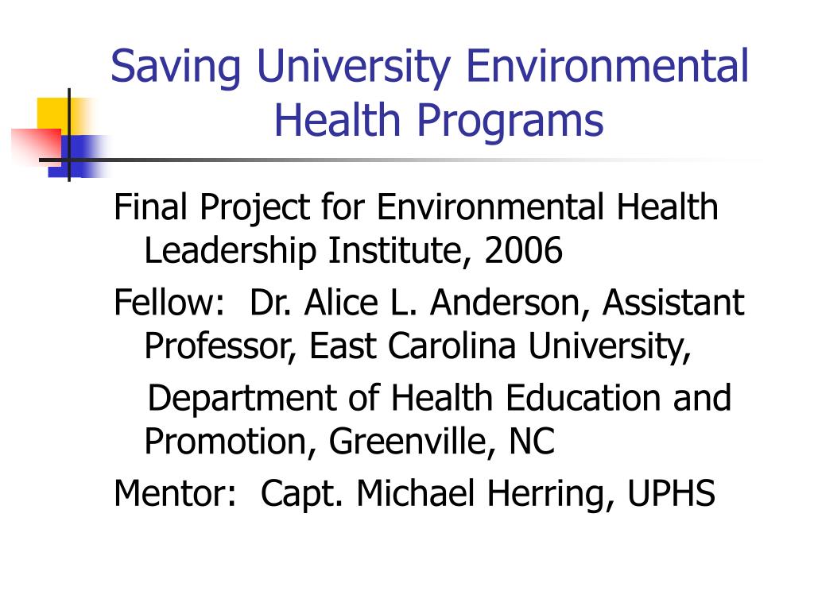814x610 pixels.
Task: Click the year "2006"
Action: (x=523, y=250)
